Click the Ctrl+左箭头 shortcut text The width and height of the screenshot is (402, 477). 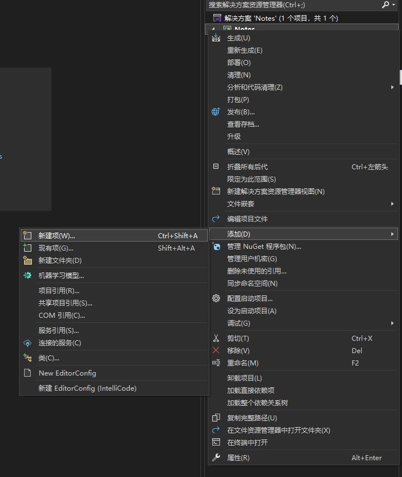click(x=370, y=167)
